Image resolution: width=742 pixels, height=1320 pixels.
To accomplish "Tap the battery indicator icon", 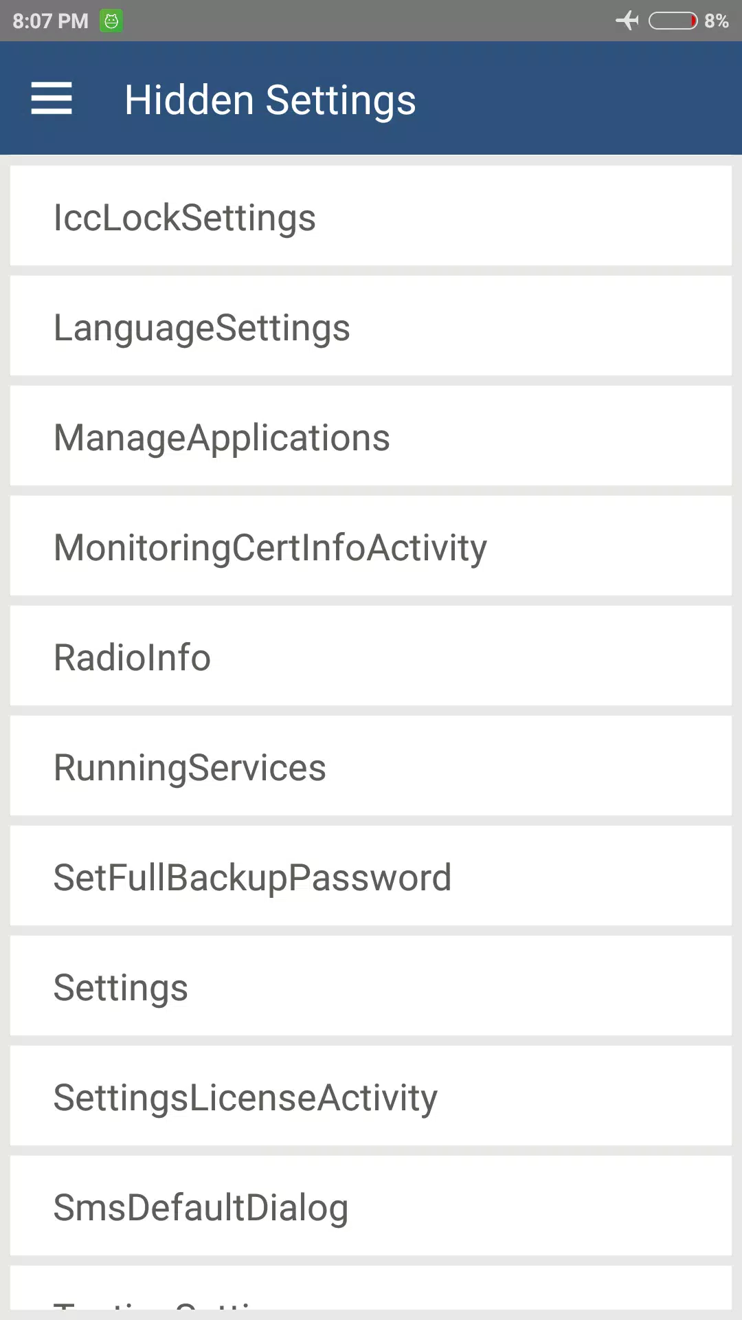I will [673, 21].
